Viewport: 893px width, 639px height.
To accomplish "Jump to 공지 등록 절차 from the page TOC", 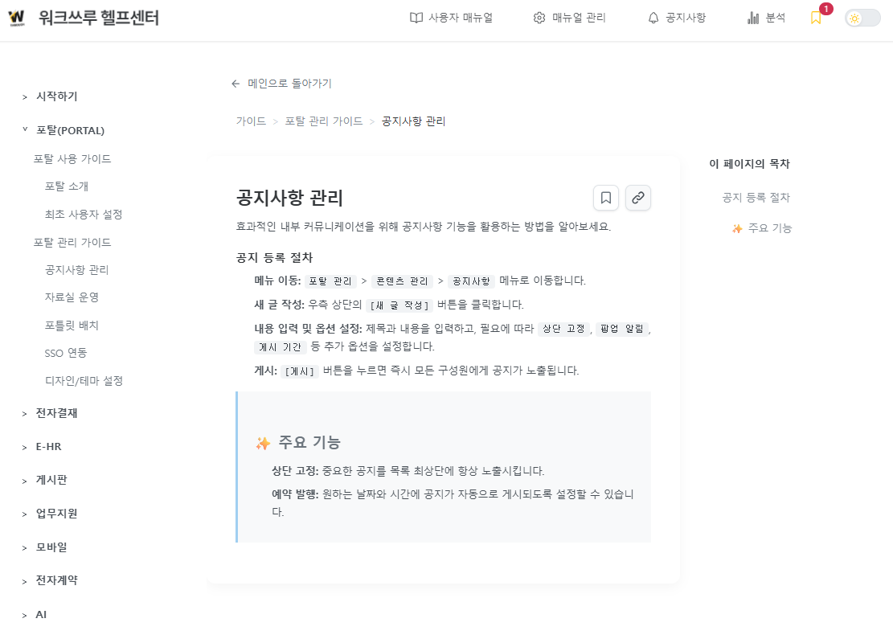I will coord(756,197).
